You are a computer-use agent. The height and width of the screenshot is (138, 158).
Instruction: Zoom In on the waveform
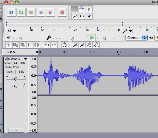click(75, 45)
